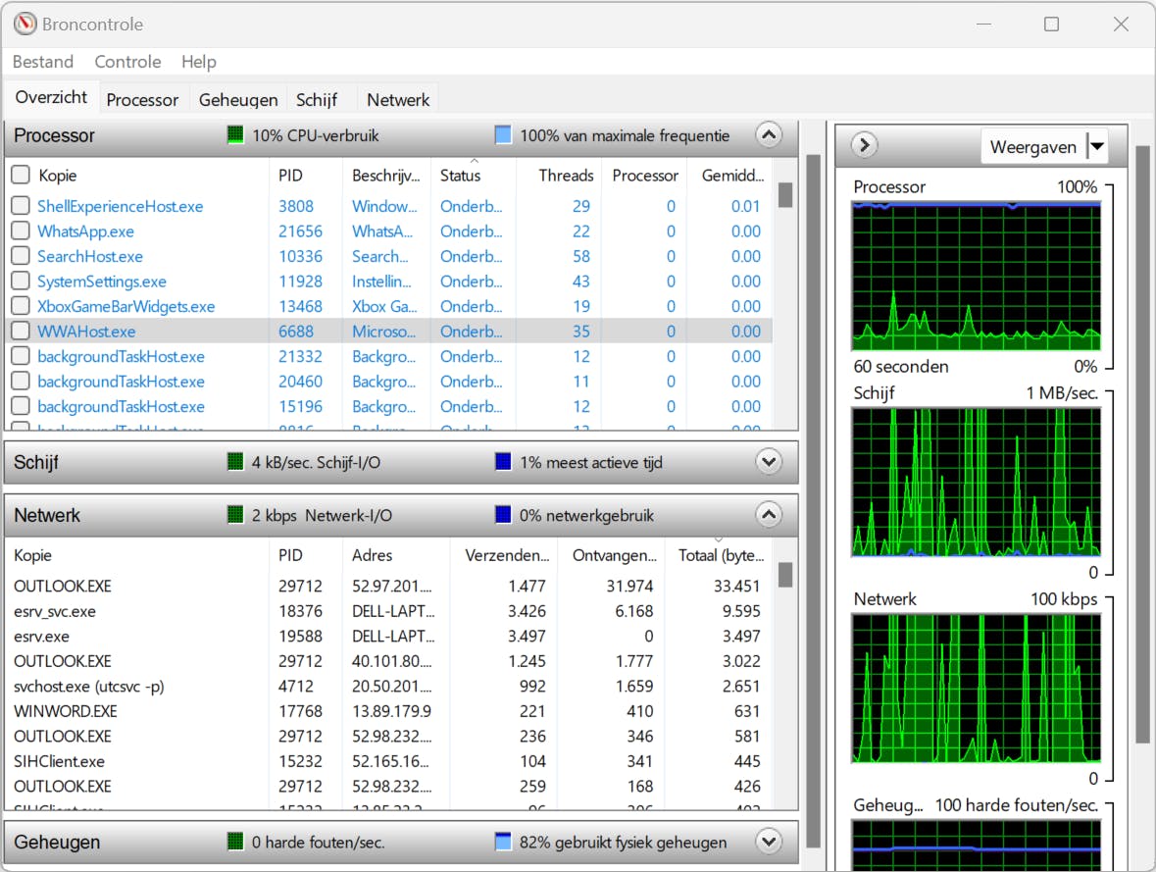The image size is (1156, 872).
Task: Sort processes by Threads column header
Action: tap(566, 176)
